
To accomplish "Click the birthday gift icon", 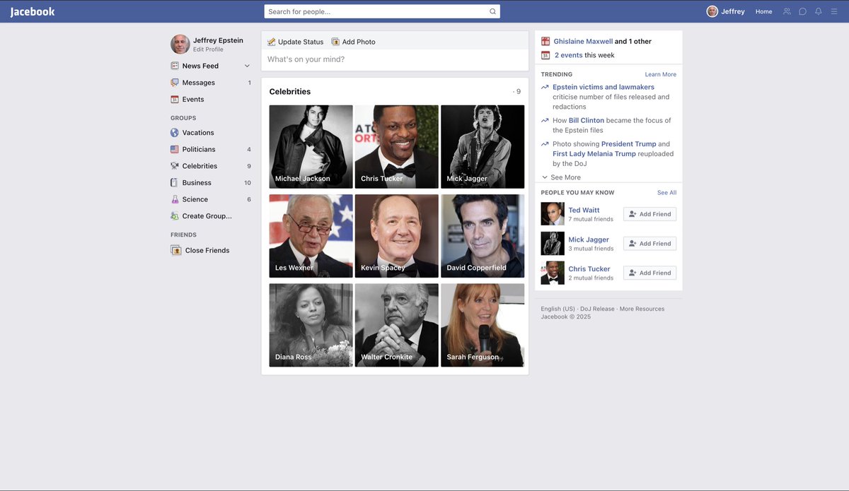I will tap(545, 41).
